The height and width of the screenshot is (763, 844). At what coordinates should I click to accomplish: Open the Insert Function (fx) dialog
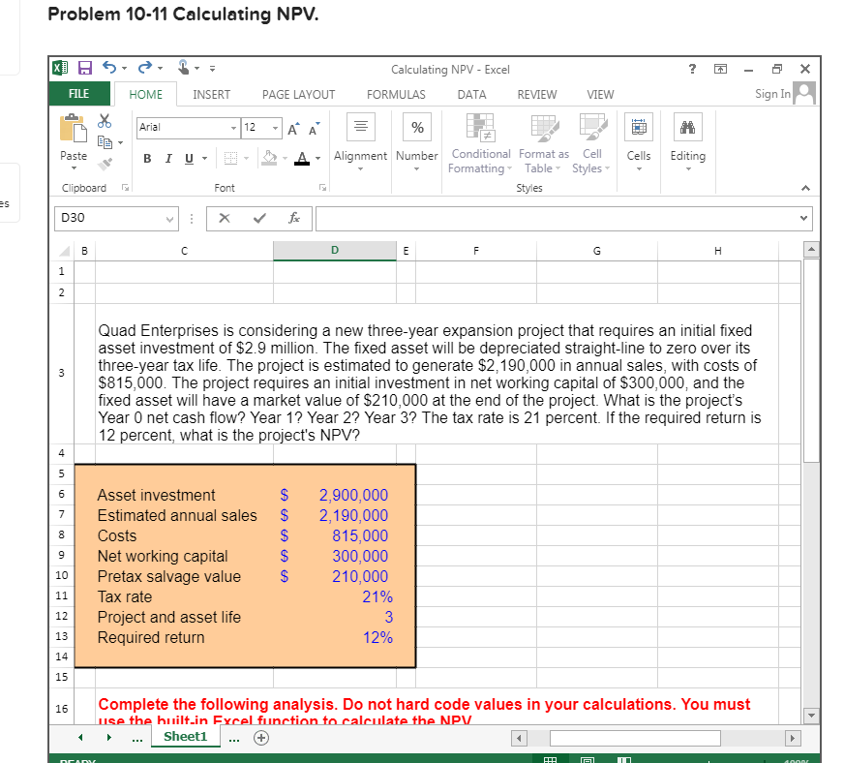[x=294, y=219]
